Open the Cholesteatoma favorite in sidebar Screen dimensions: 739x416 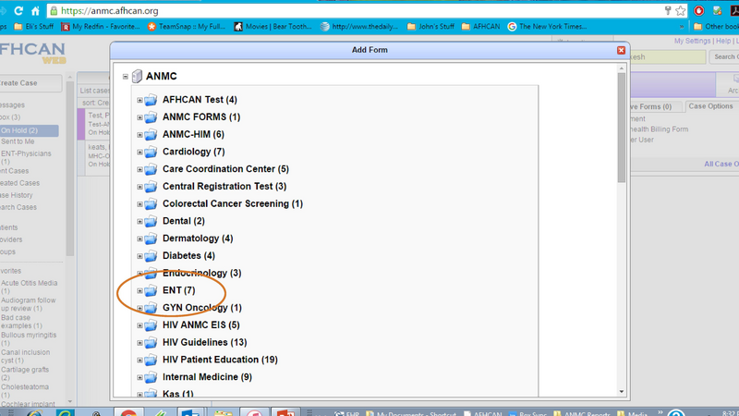click(25, 390)
